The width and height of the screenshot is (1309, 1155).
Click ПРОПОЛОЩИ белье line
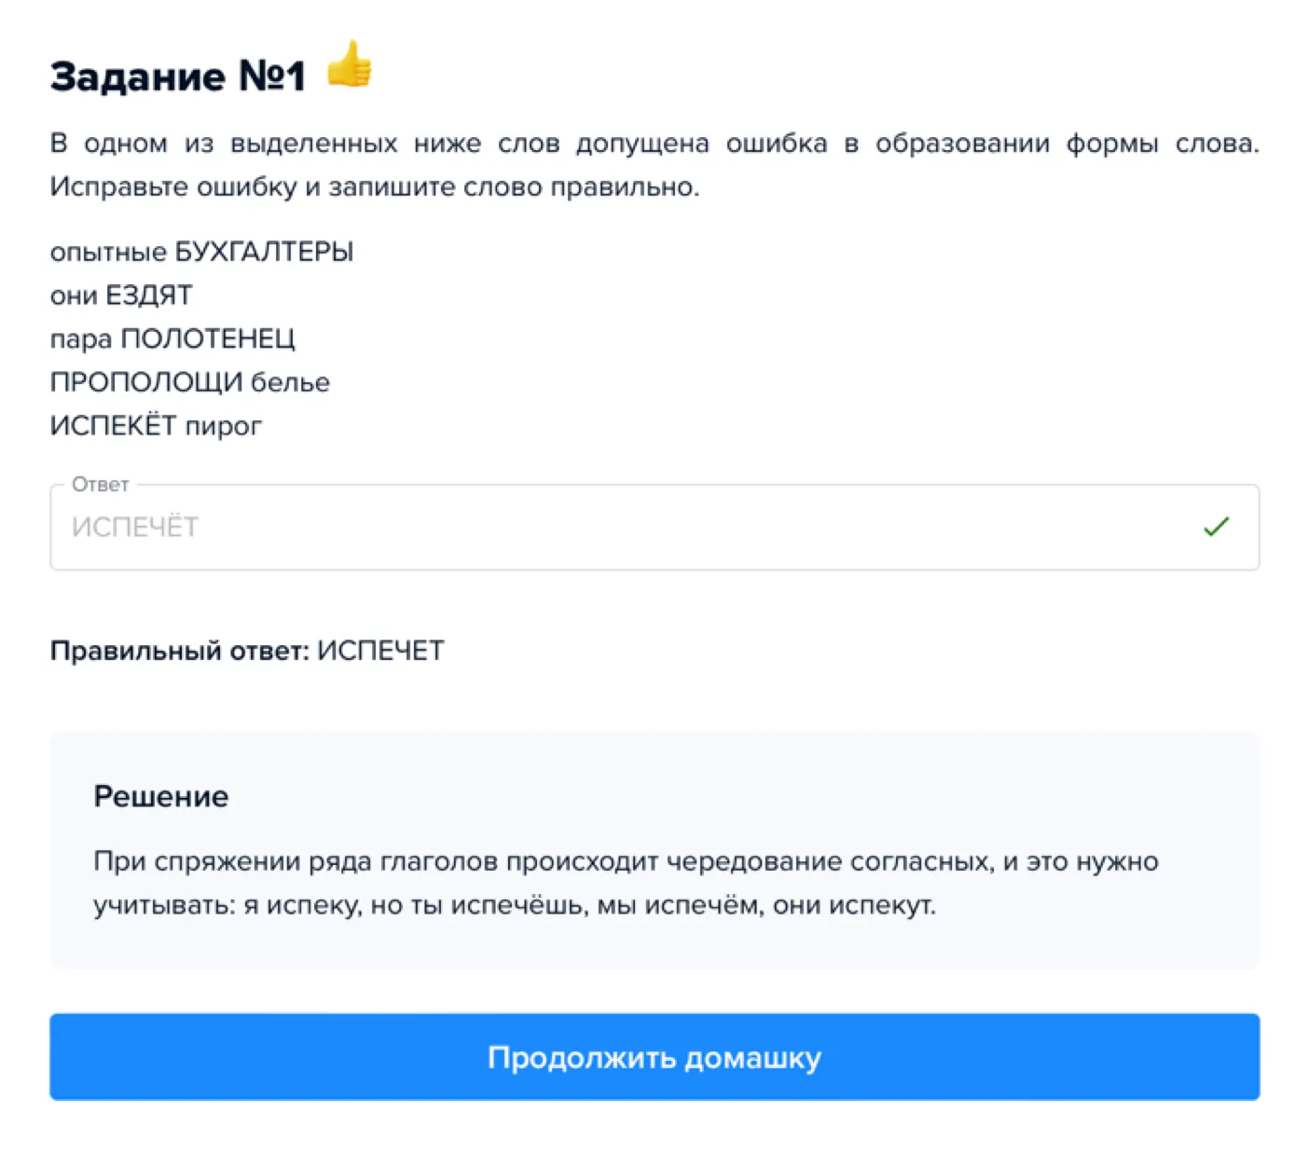190,382
